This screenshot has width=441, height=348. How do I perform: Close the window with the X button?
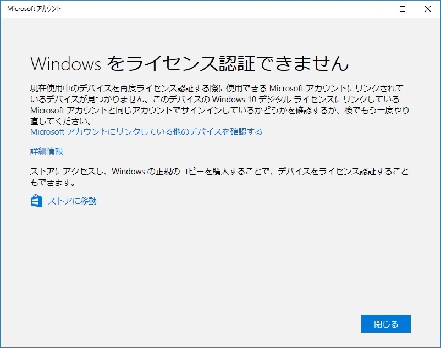click(428, 9)
